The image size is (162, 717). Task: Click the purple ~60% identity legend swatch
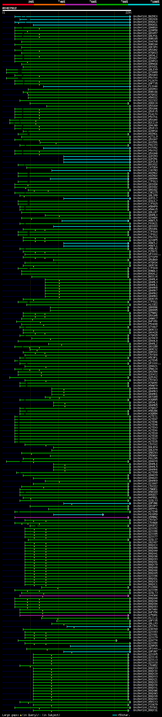tap(81, 5)
